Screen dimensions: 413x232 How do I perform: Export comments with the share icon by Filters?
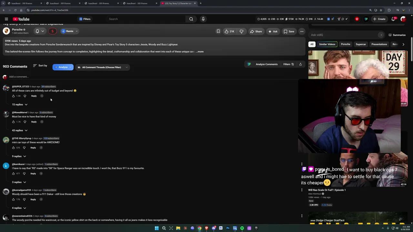[x=300, y=64]
